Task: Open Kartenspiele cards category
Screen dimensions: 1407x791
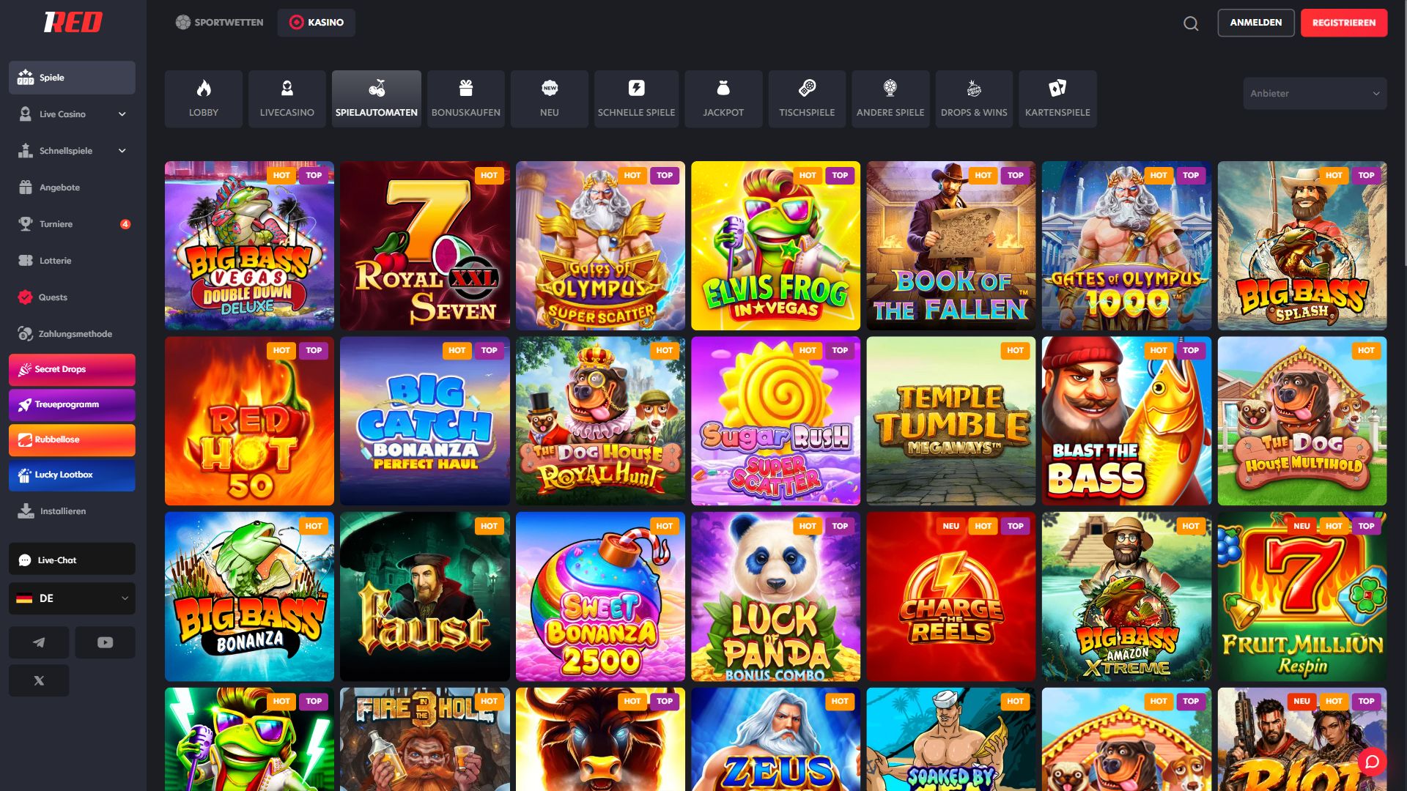Action: tap(1057, 99)
